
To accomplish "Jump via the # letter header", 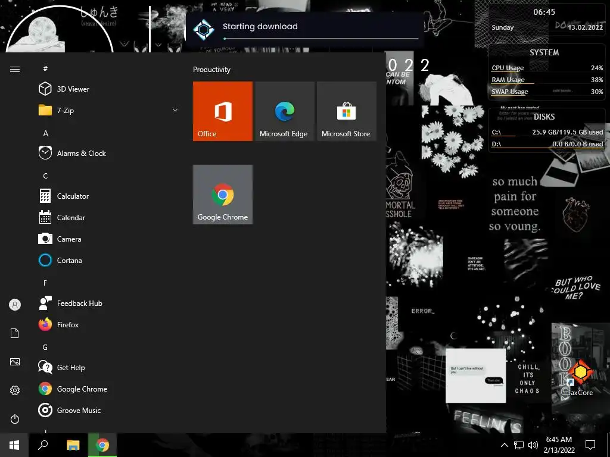I will (x=45, y=68).
